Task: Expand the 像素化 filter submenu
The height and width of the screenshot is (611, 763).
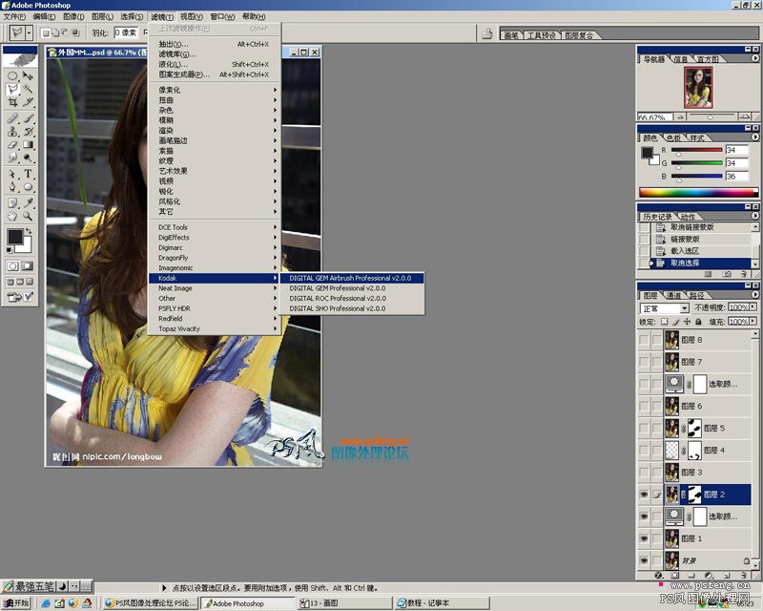Action: [x=215, y=90]
